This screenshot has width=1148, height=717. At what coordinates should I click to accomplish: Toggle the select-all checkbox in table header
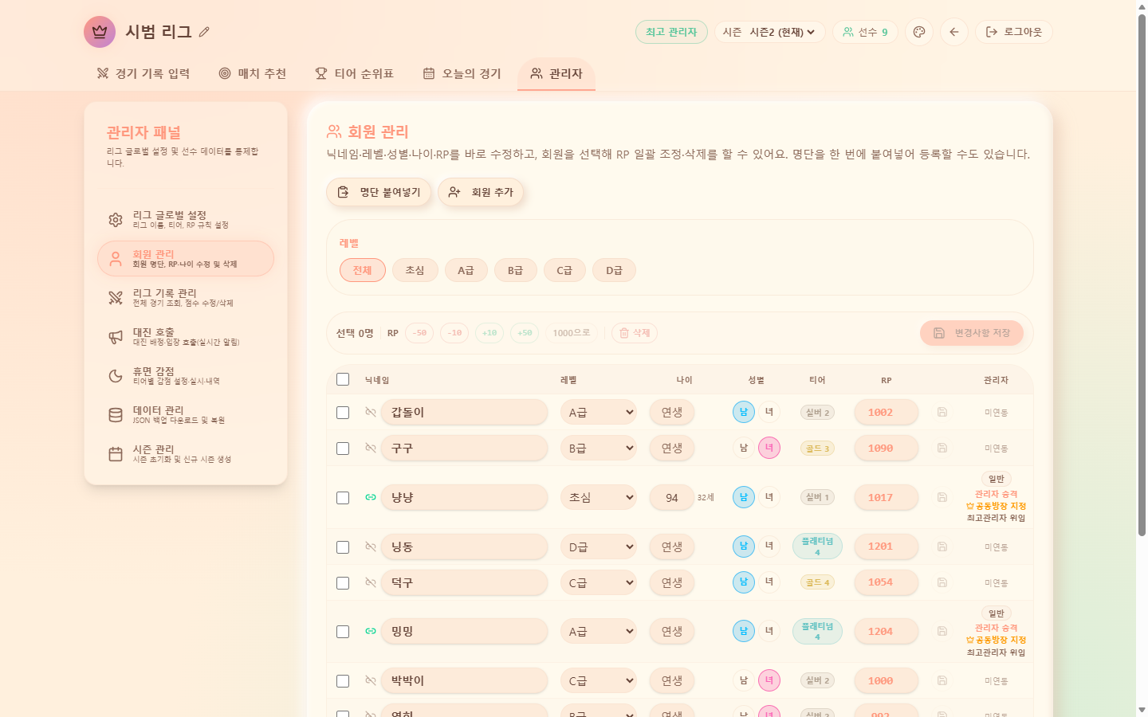tap(343, 379)
